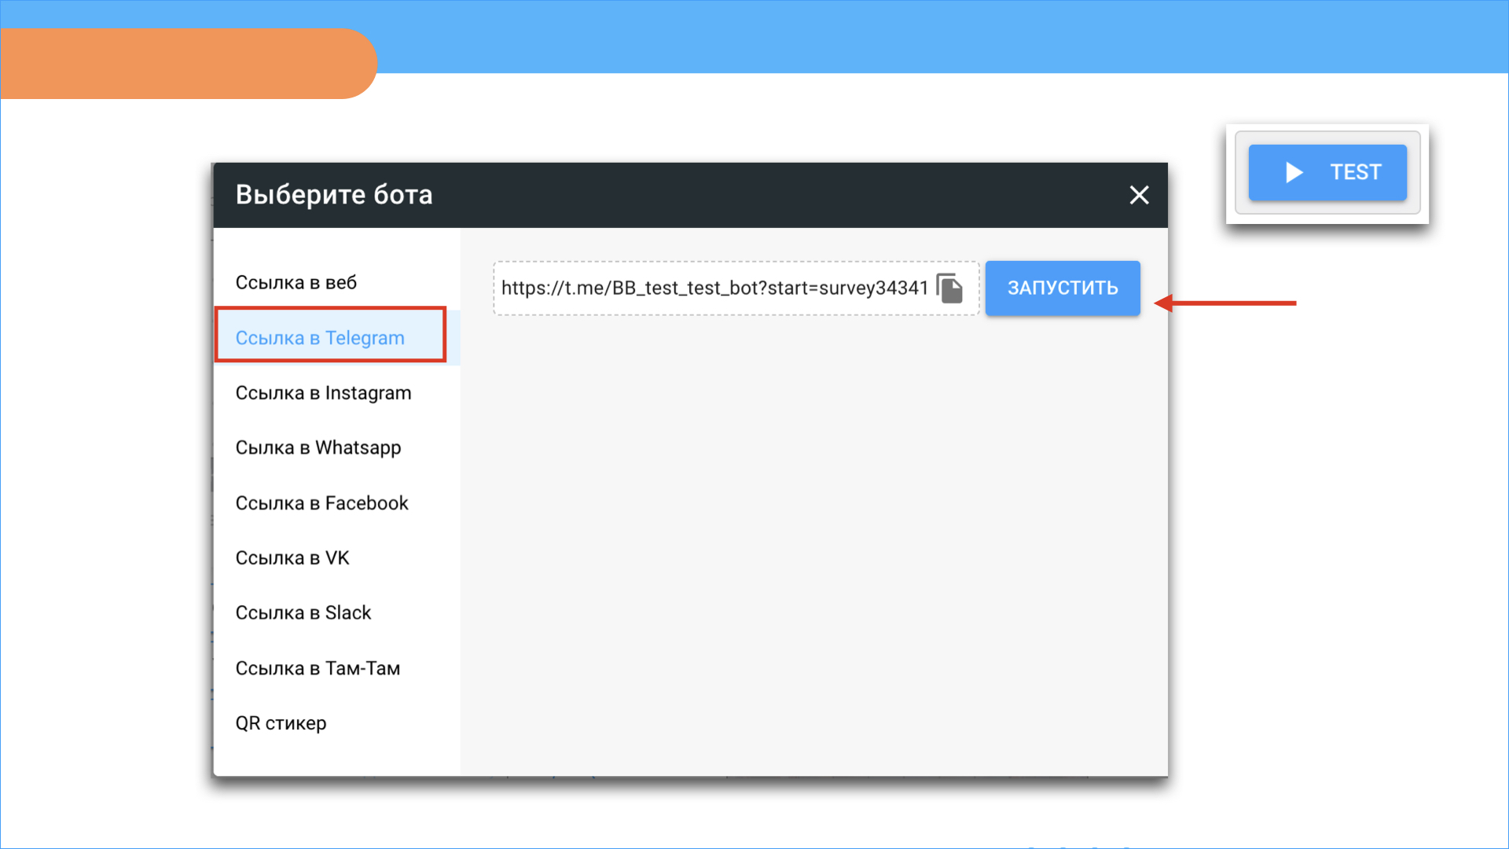
Task: Select Ссылка в Instagram option
Action: pos(336,393)
